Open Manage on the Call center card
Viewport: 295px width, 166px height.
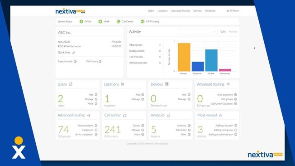point(138,130)
